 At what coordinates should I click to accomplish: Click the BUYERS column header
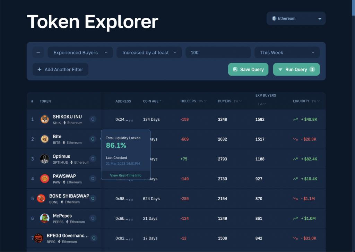[x=225, y=101]
